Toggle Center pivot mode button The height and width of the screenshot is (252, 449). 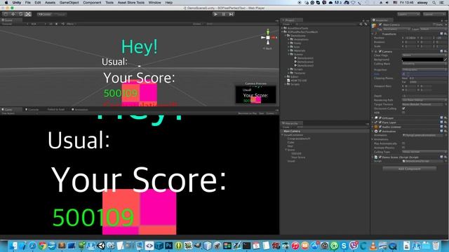[45, 14]
